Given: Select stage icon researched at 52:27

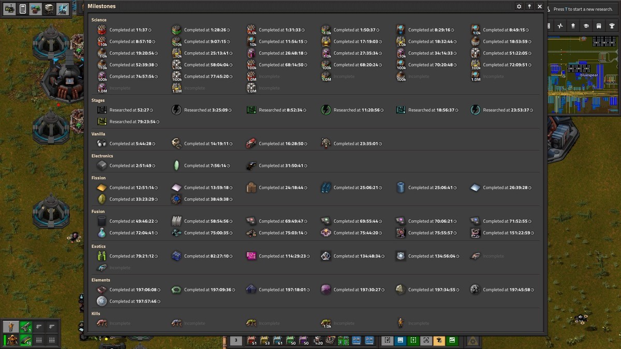Looking at the screenshot, I should tap(102, 110).
